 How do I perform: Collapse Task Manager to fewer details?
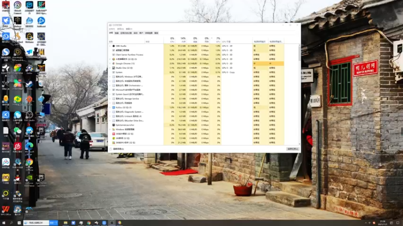117,149
